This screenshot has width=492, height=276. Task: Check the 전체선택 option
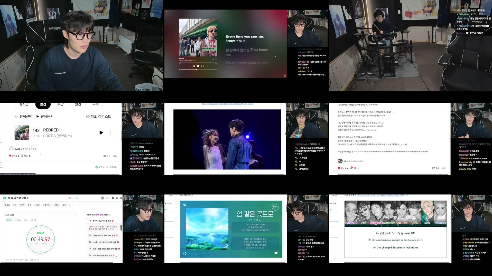[x=24, y=116]
